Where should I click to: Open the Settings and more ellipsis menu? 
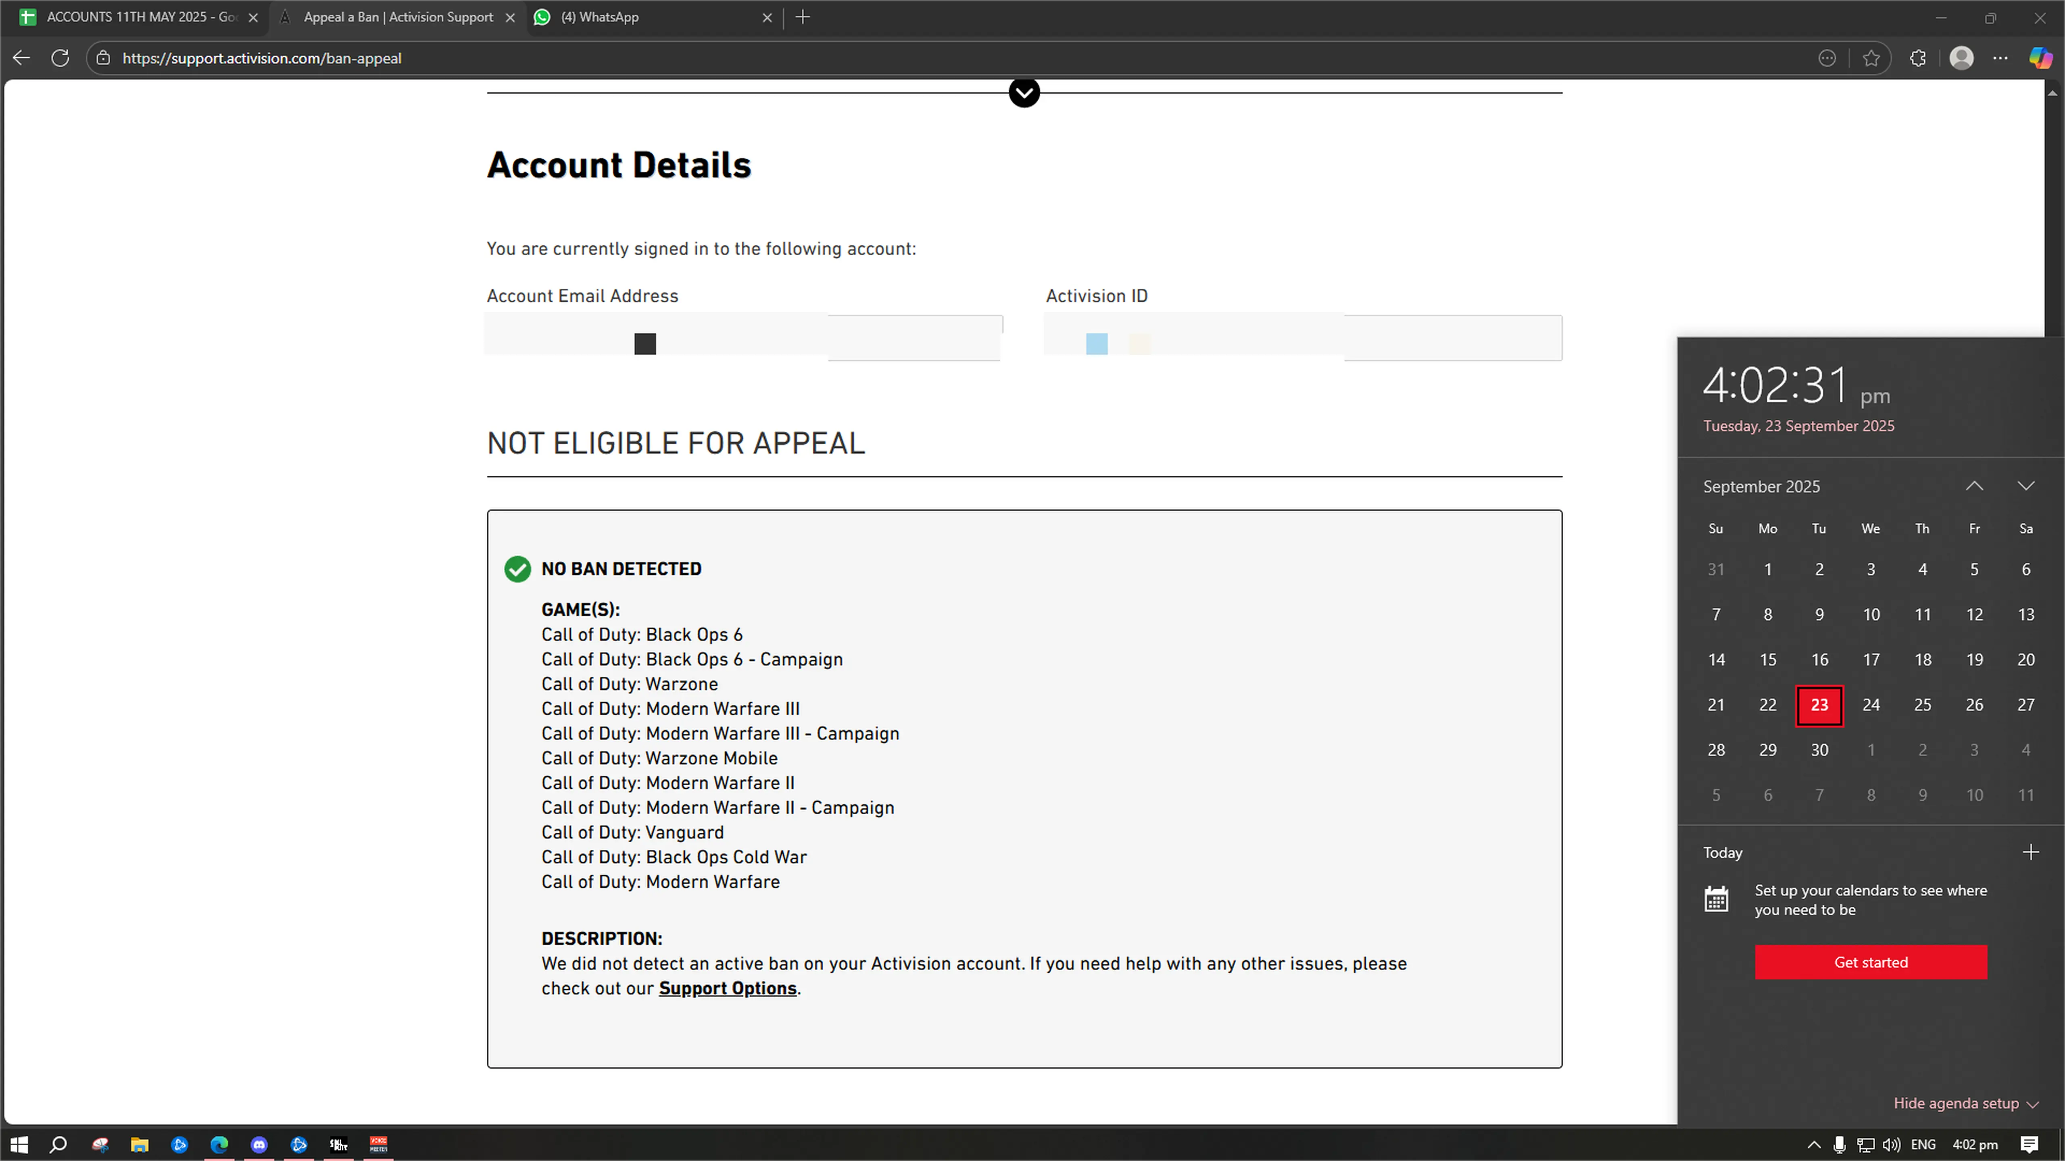click(x=2001, y=58)
